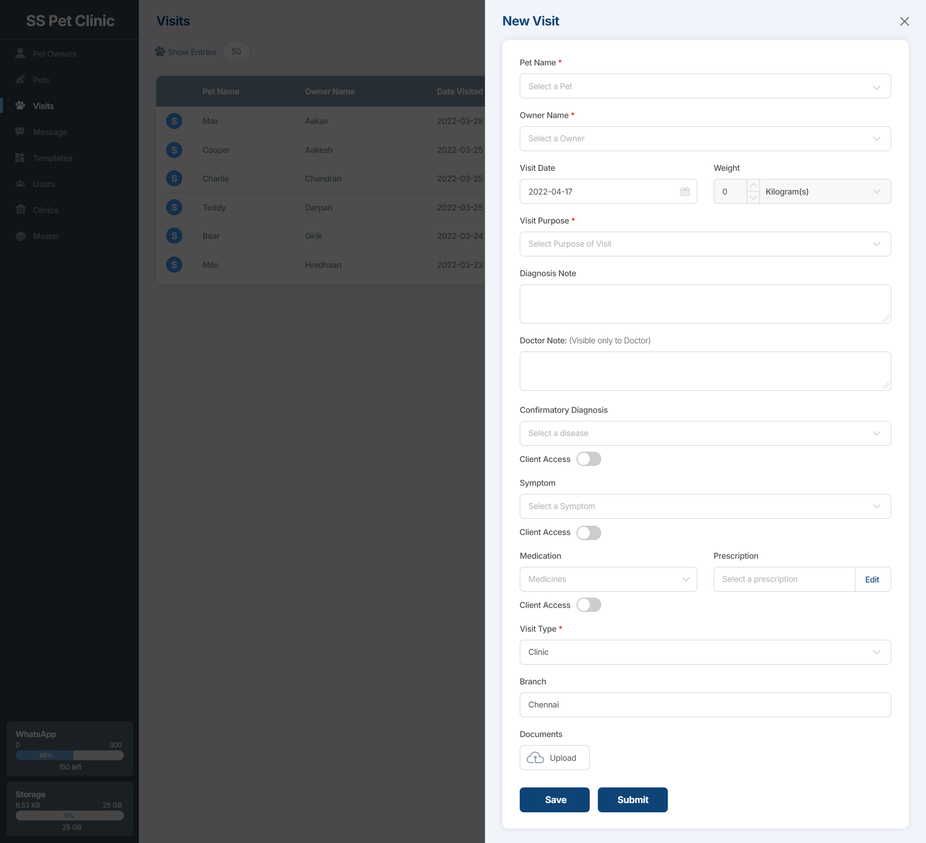Open the Visit Type Clinic dropdown

click(705, 652)
